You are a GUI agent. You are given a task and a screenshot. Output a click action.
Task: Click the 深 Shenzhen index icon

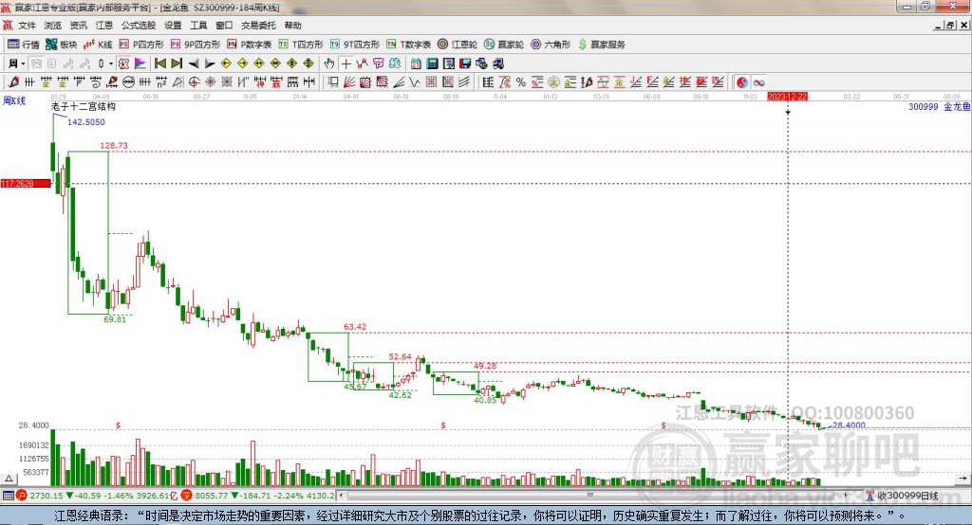pyautogui.click(x=186, y=496)
